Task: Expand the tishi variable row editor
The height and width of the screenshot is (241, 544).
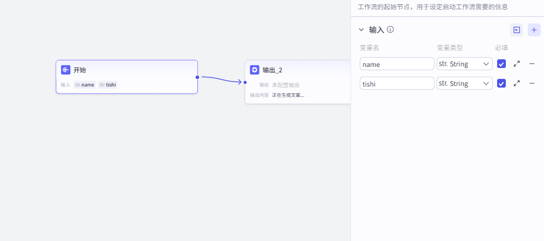Action: point(517,83)
